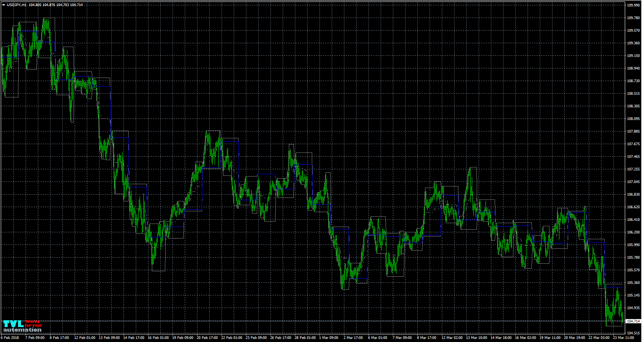Select the 108.095 price scale label
The height and width of the screenshot is (342, 642).
(633, 119)
